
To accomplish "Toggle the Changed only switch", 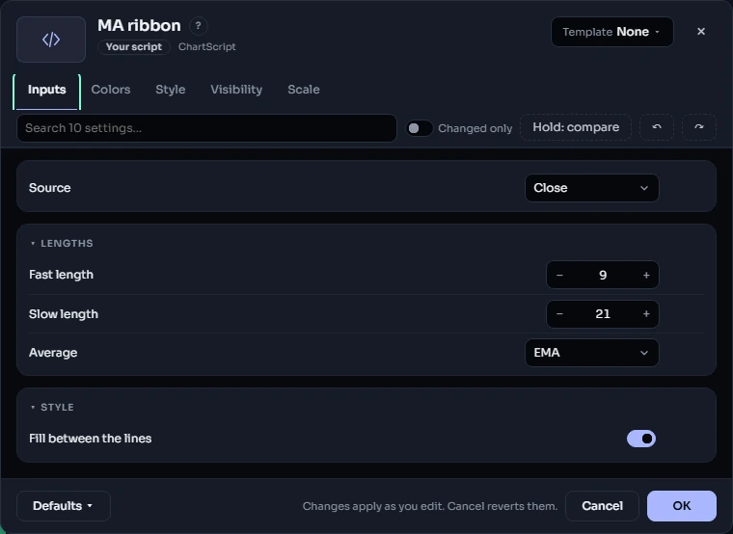I will point(419,128).
